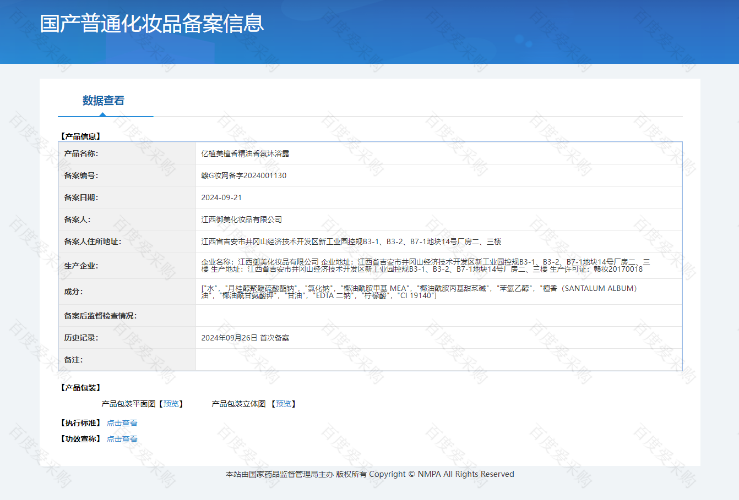
Task: Click the filing date 2024-09-21
Action: 221,197
